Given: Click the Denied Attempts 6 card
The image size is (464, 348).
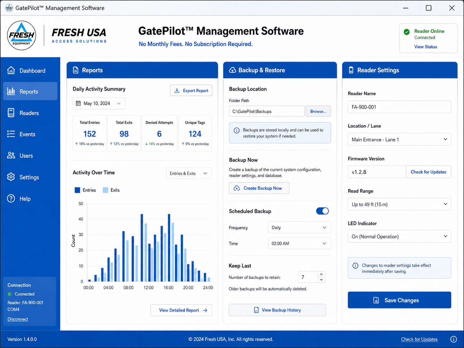Looking at the screenshot, I should pyautogui.click(x=159, y=133).
